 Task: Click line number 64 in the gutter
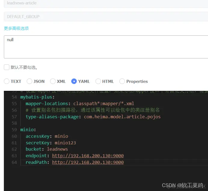point(14,162)
